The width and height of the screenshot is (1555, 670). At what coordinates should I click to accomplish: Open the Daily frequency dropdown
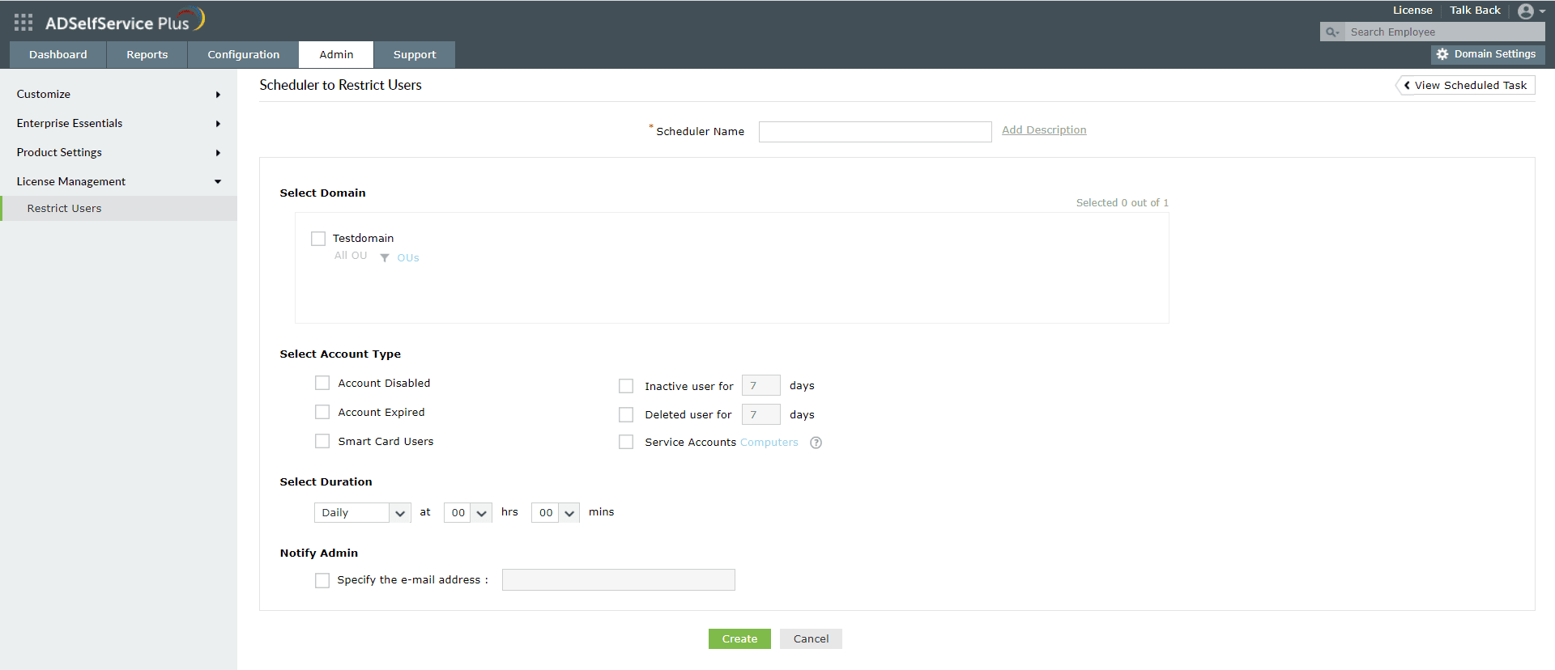tap(361, 513)
